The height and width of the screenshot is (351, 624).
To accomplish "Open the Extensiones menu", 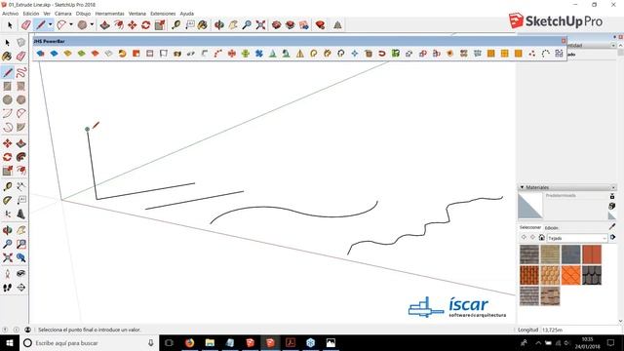I will [x=163, y=14].
